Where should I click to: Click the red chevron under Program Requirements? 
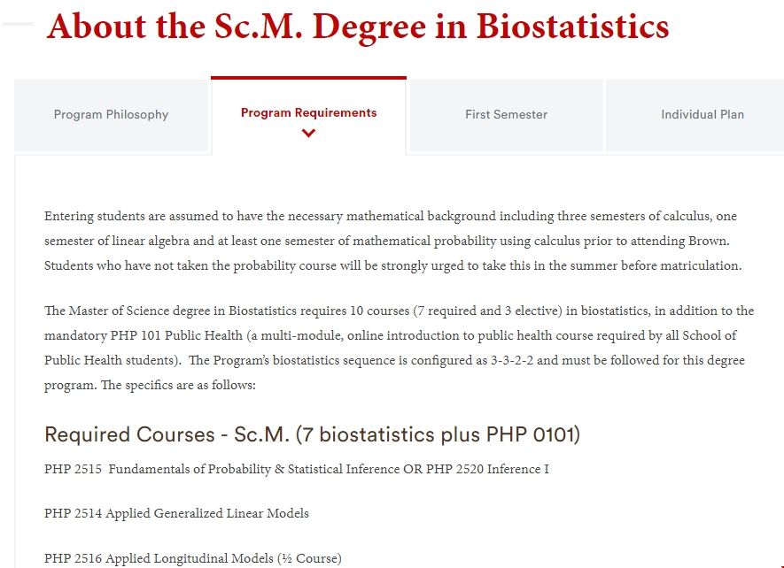tap(308, 134)
